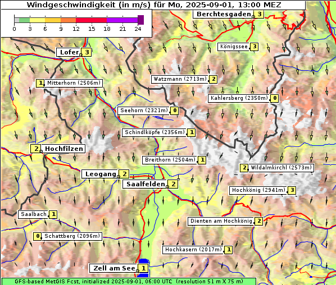Select the Seehorn (2321m) label
The width and height of the screenshot is (336, 285).
tap(144, 111)
